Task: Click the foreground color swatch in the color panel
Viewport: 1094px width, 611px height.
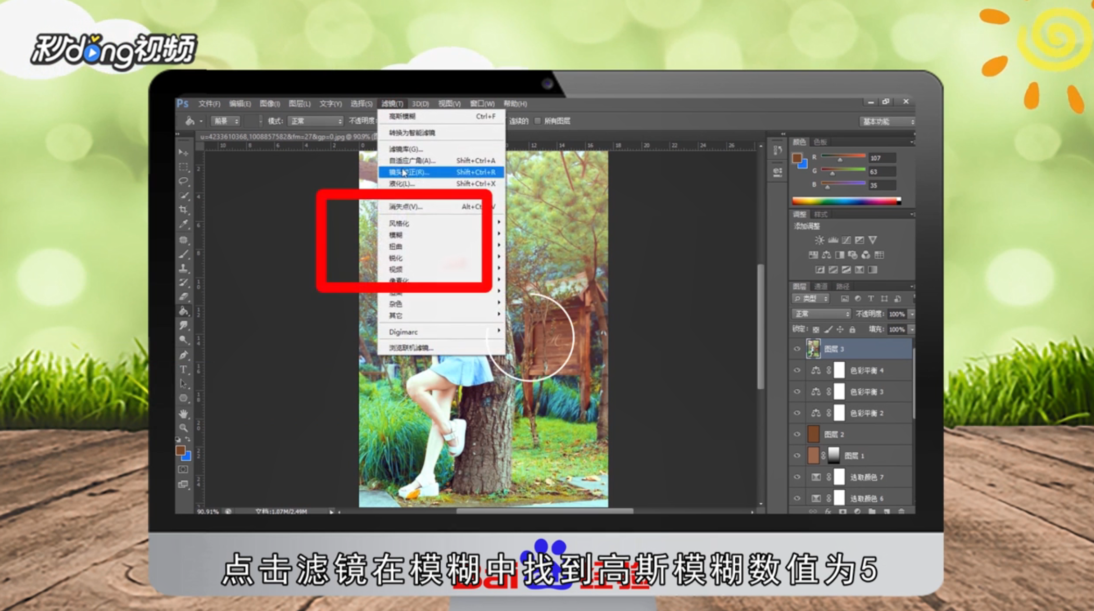Action: point(797,158)
